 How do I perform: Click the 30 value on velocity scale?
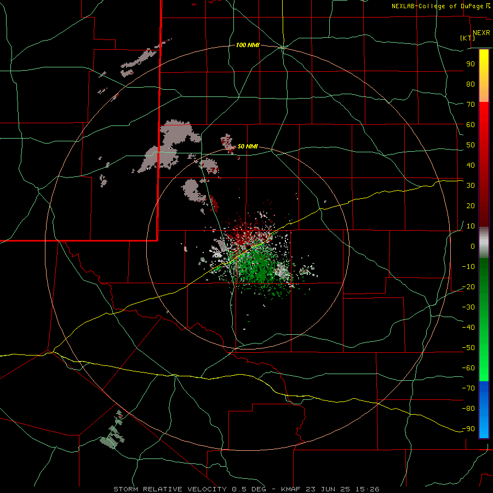tap(471, 186)
